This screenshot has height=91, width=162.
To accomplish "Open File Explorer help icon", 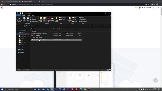I will tap(110, 15).
